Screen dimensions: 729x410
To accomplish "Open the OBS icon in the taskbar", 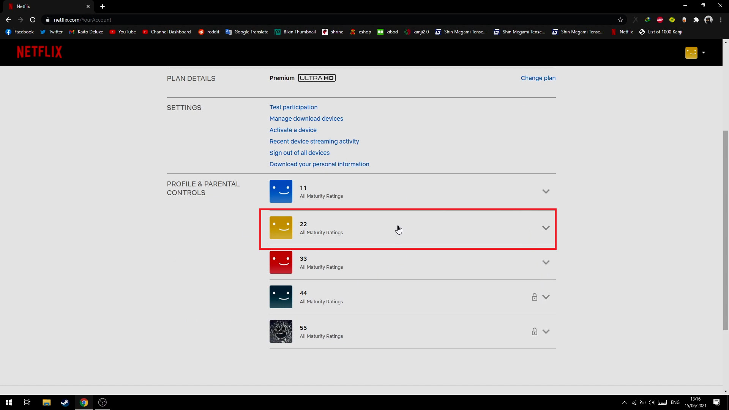I will (x=103, y=402).
